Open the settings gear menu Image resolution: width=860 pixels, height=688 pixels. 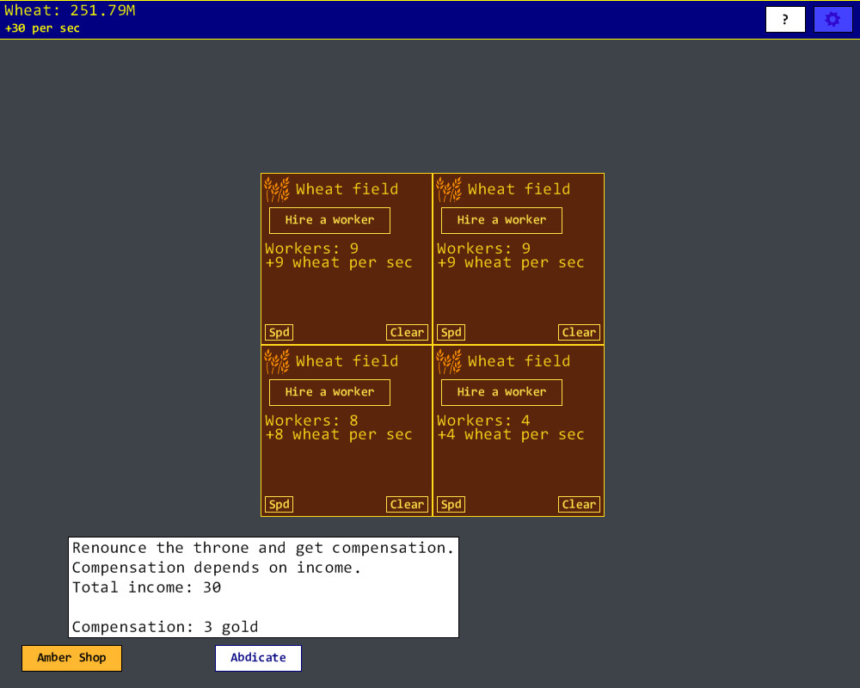(832, 18)
